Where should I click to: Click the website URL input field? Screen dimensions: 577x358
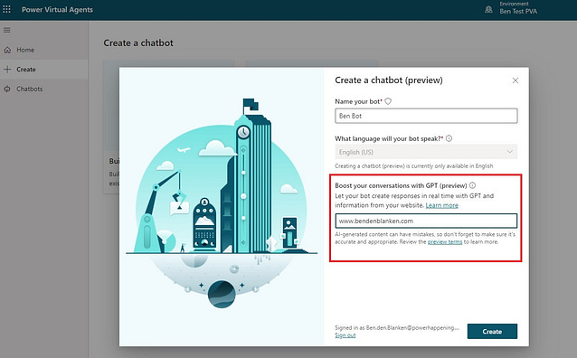pyautogui.click(x=426, y=221)
